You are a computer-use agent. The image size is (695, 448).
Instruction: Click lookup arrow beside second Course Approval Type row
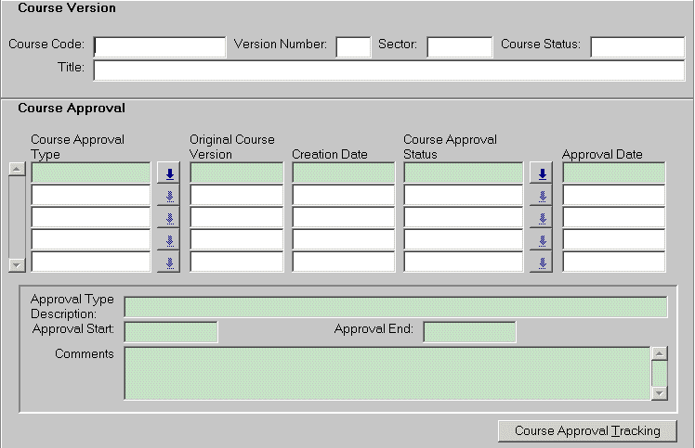pos(168,196)
